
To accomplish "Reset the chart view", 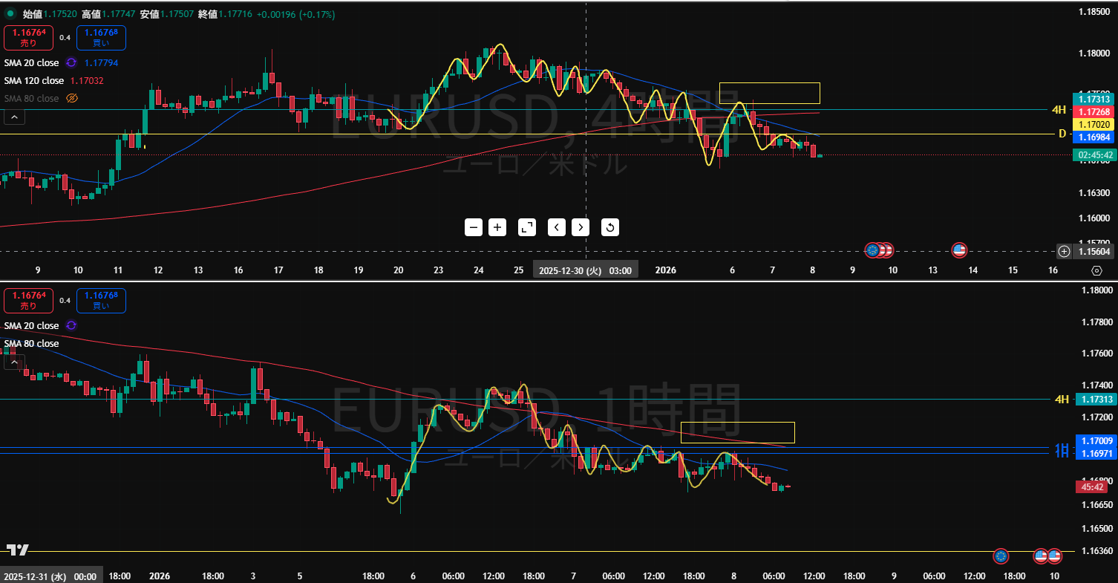I will [x=609, y=227].
